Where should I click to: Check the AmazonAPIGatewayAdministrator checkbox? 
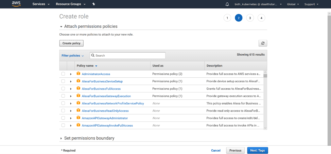(63, 118)
